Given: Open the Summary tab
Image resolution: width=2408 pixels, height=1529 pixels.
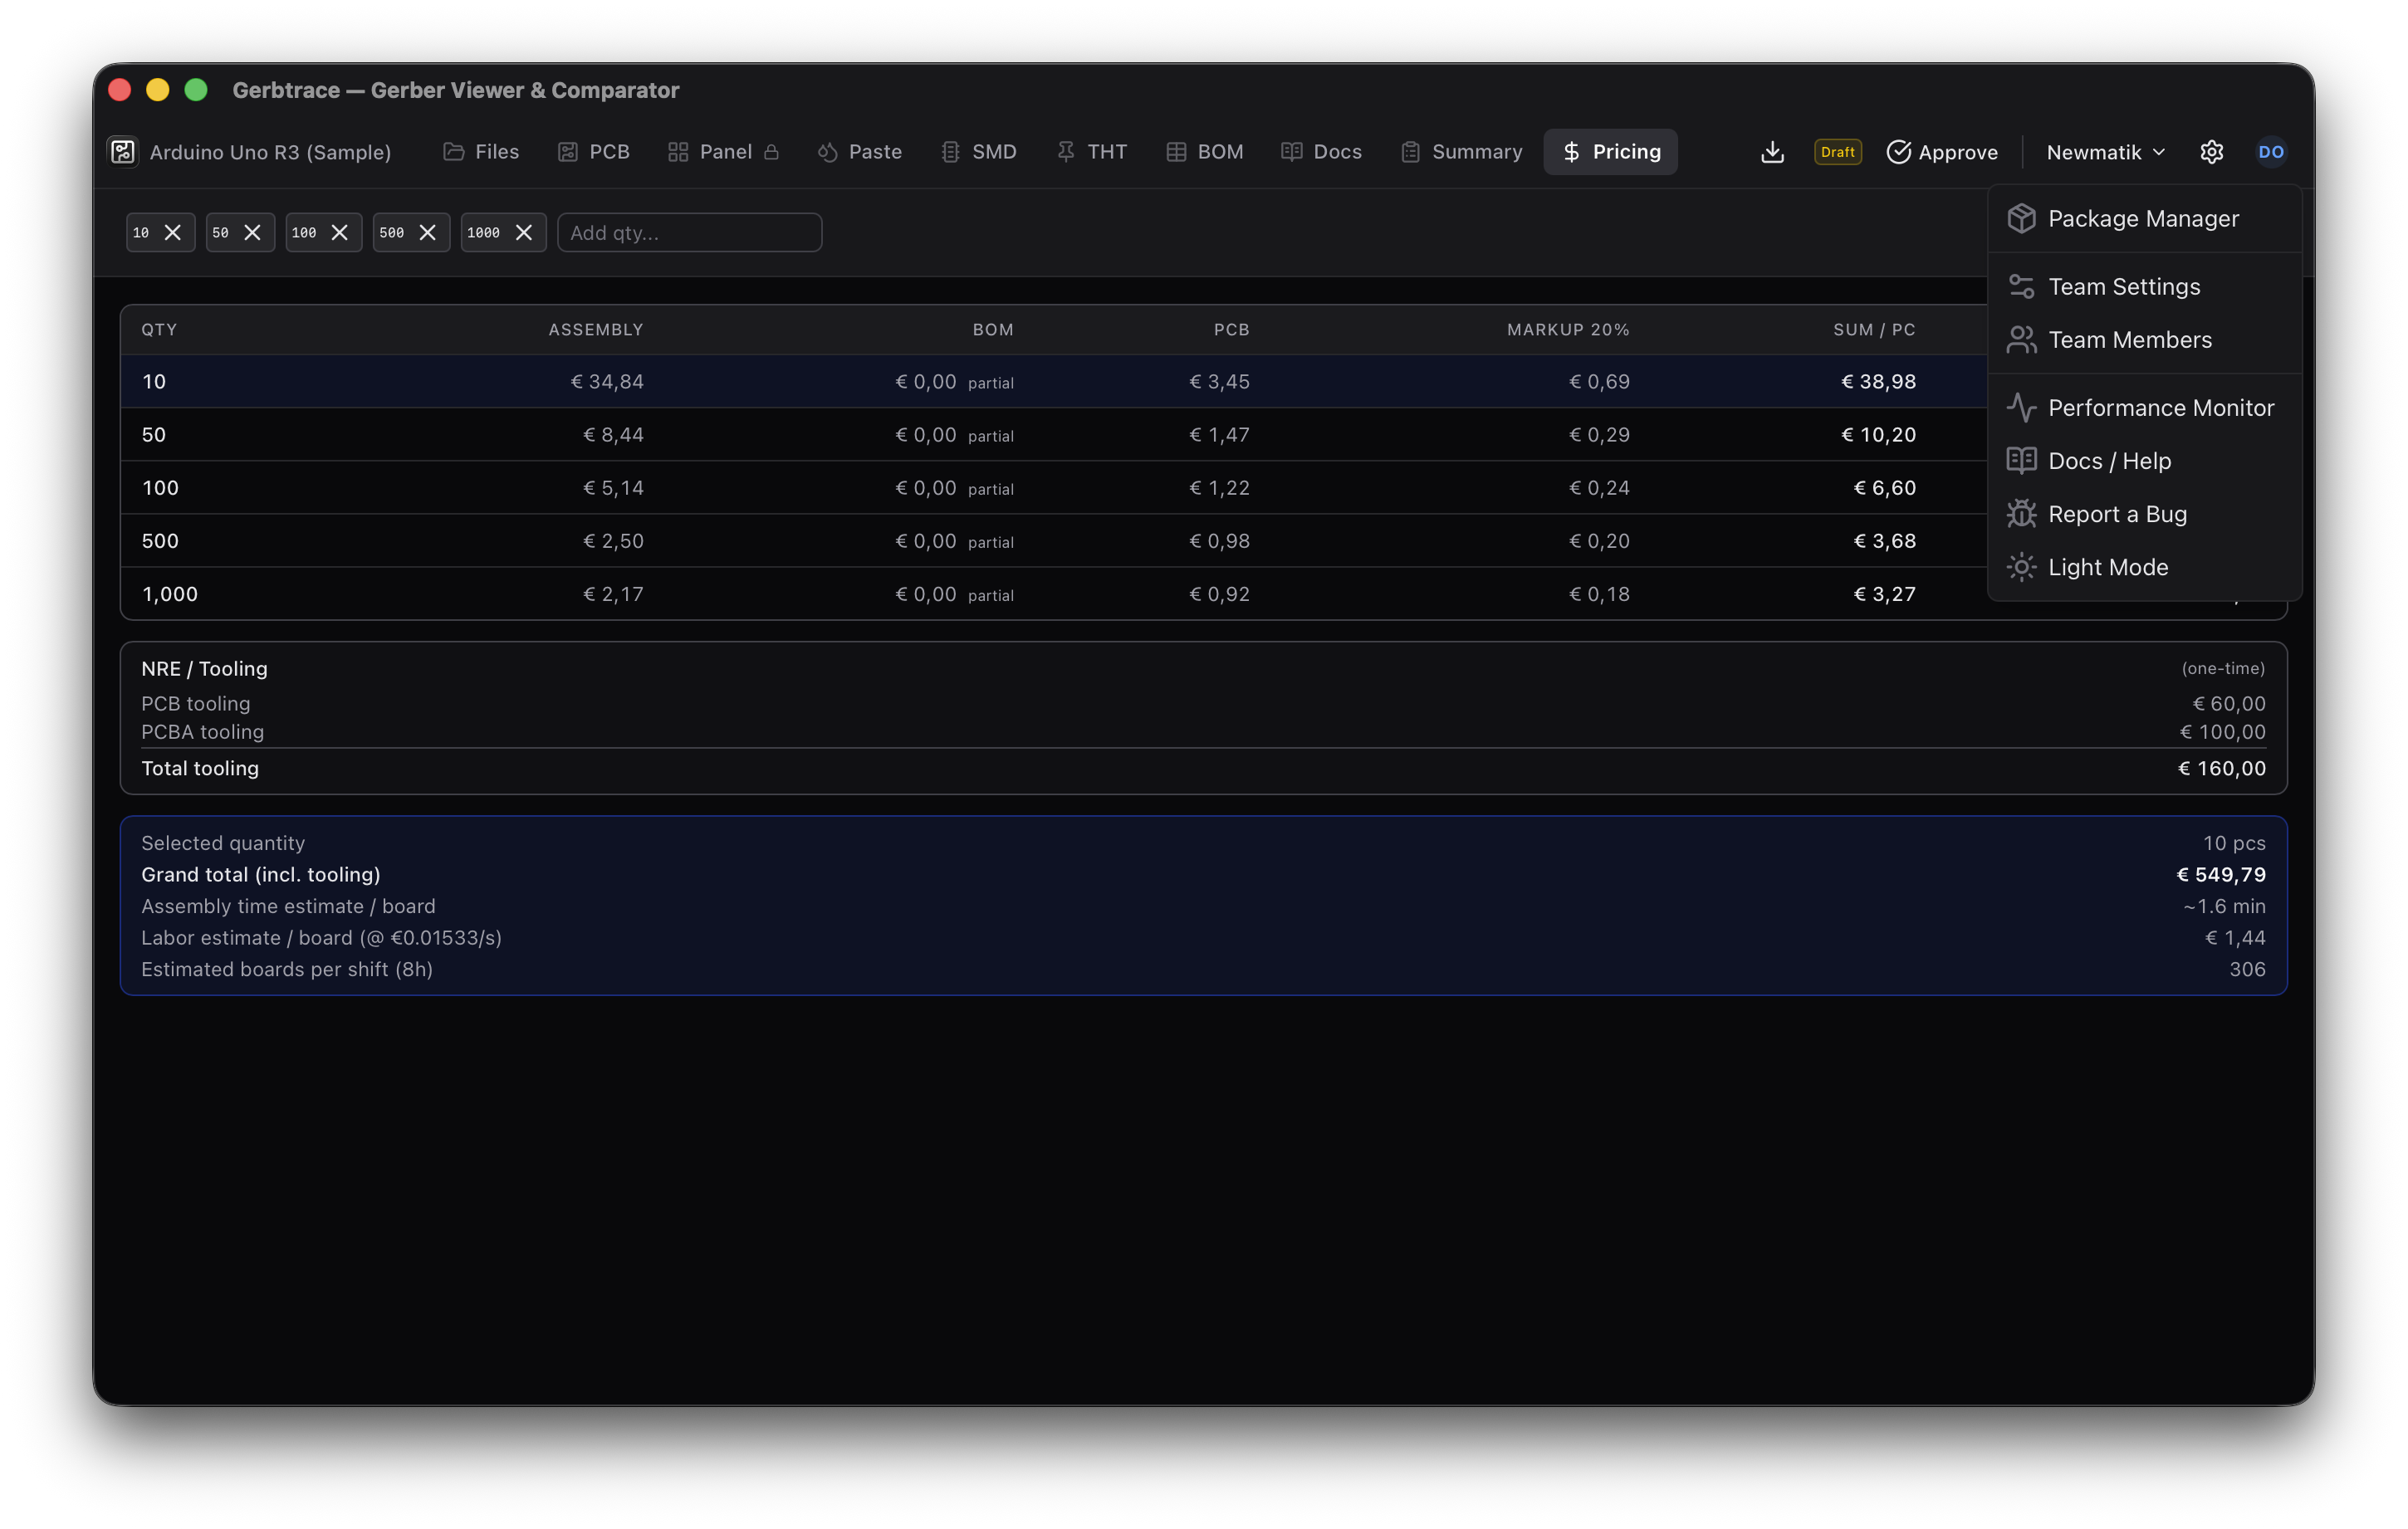Looking at the screenshot, I should [1462, 152].
